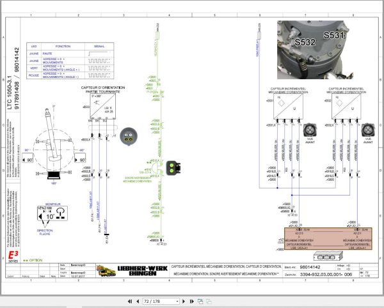Click the S531 label on the photo
This screenshot has height=308, width=384.
point(333,35)
